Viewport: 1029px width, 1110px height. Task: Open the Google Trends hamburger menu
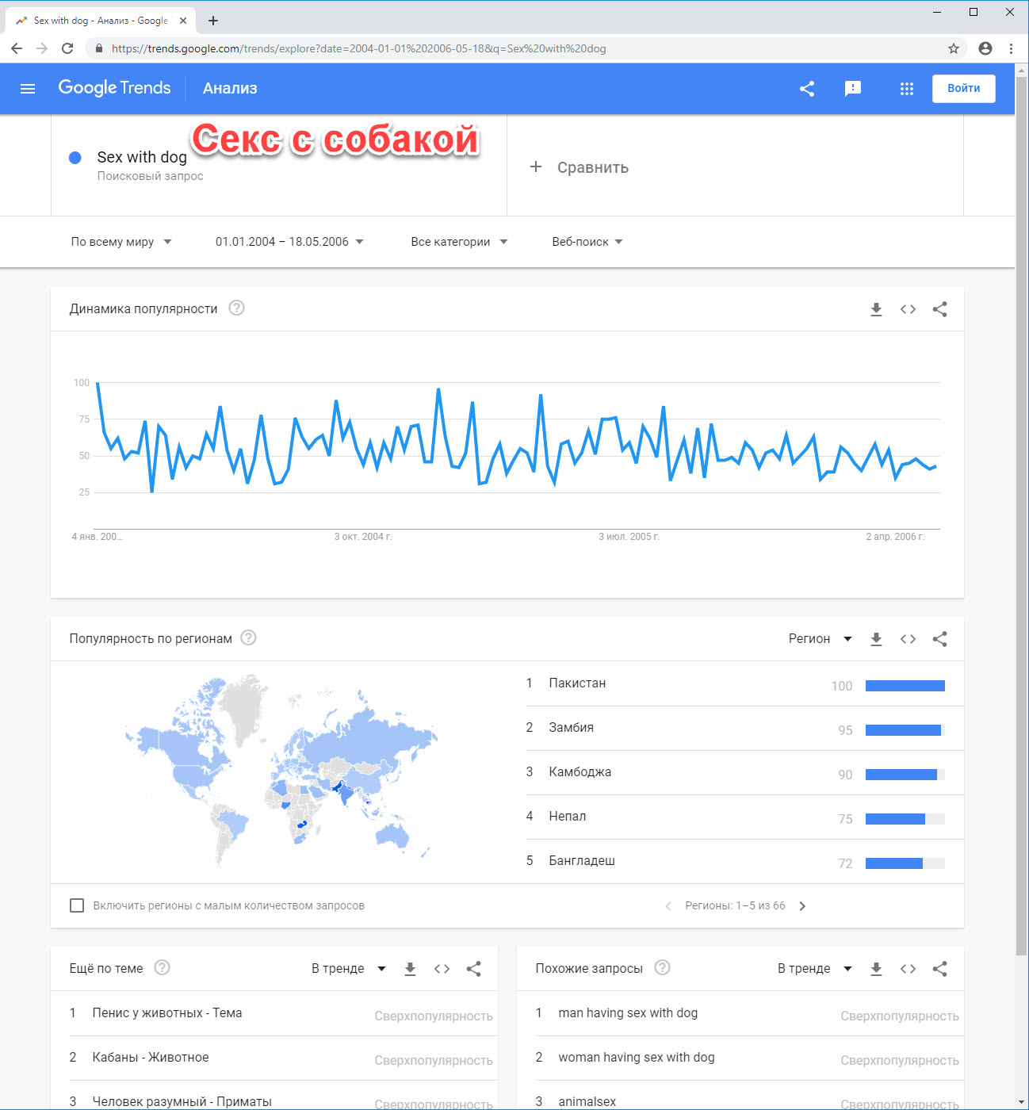(28, 89)
